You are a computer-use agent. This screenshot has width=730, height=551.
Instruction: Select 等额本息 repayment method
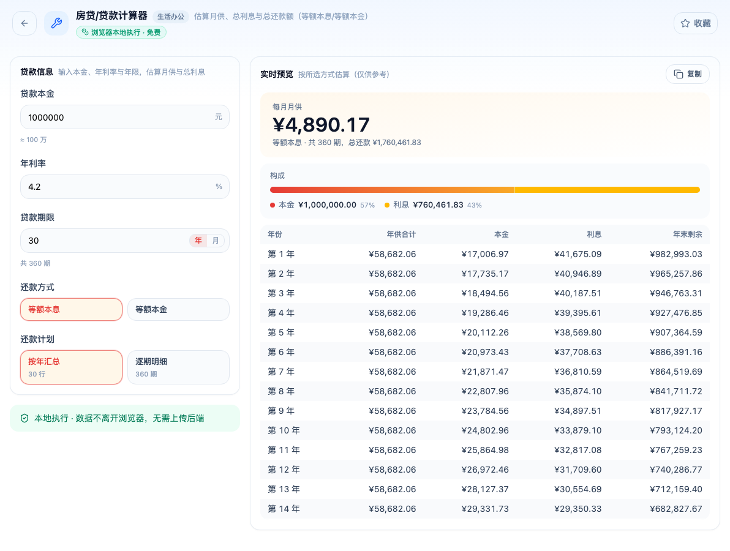point(71,309)
